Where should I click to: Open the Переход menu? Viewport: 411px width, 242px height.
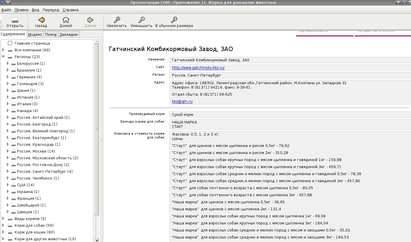[x=51, y=10]
